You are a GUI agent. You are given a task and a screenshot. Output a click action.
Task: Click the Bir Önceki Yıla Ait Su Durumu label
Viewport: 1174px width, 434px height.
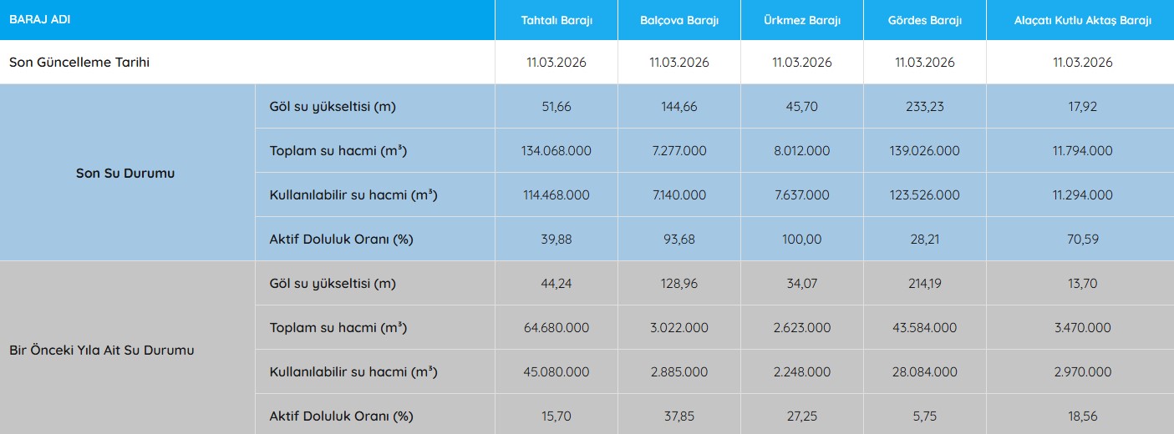(102, 350)
